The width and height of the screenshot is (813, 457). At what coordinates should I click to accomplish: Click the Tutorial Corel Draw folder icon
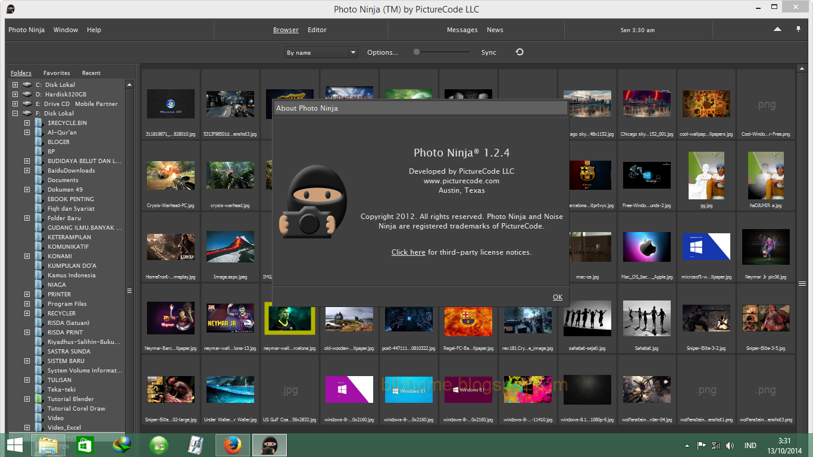[39, 408]
